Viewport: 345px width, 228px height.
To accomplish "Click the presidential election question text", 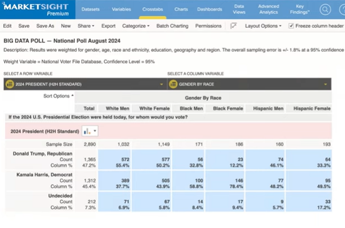I will pyautogui.click(x=98, y=117).
